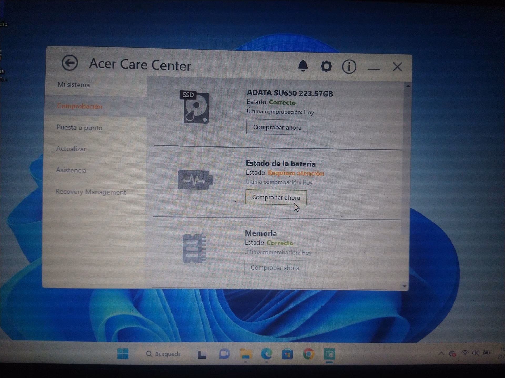Select Comprobación in sidebar
Viewport: 505px width, 378px height.
coord(79,106)
